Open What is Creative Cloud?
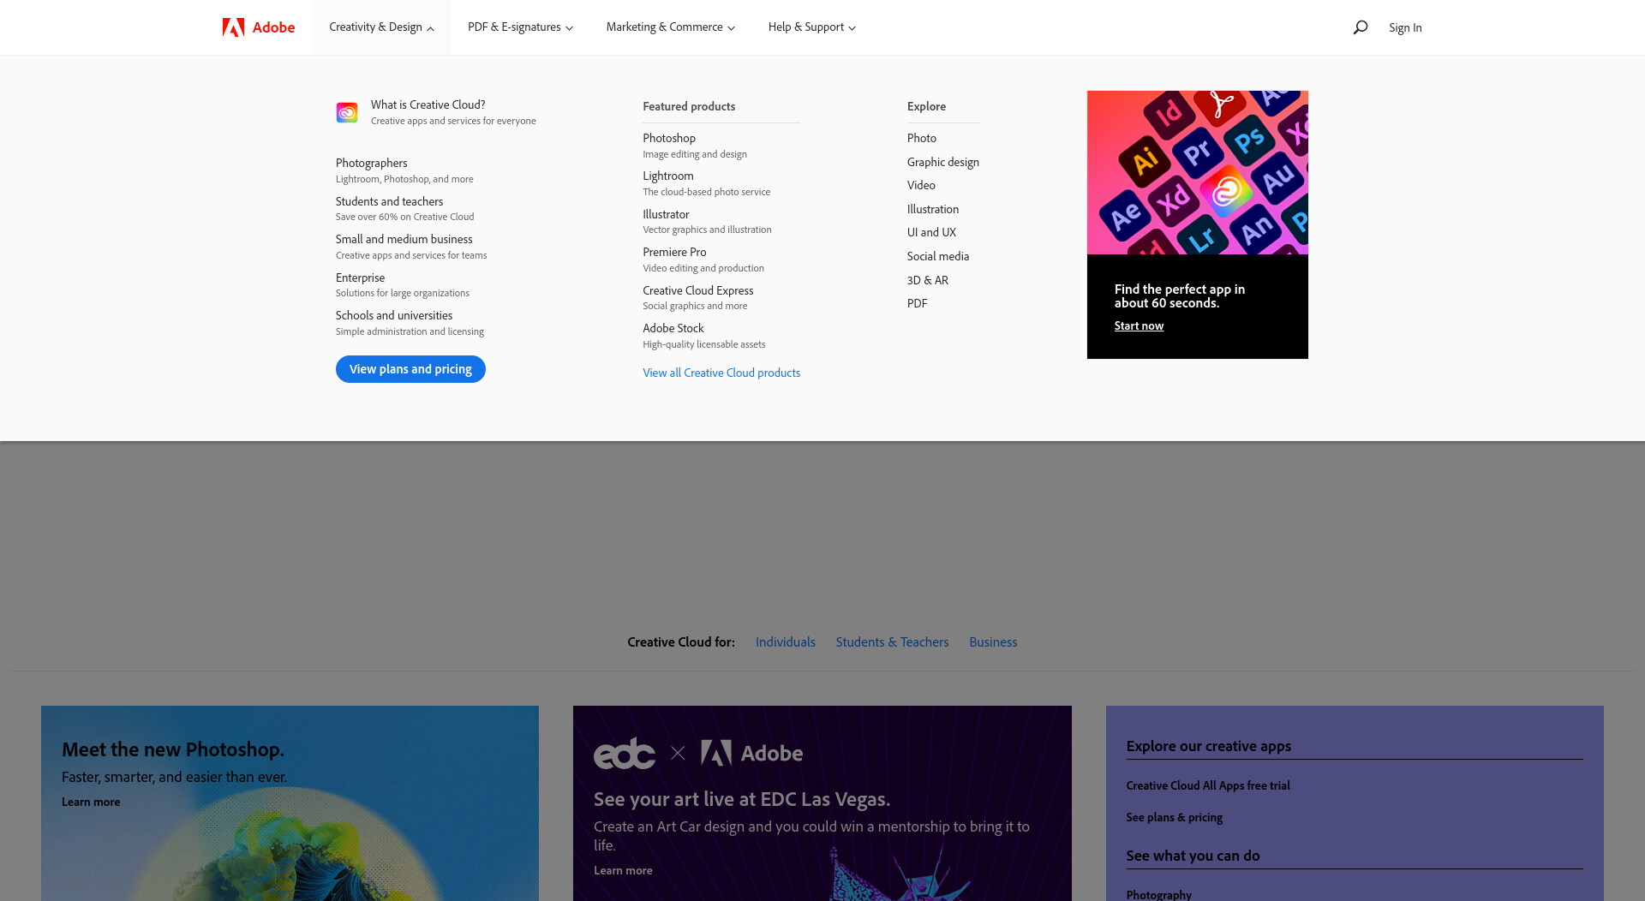This screenshot has width=1645, height=901. pyautogui.click(x=437, y=112)
